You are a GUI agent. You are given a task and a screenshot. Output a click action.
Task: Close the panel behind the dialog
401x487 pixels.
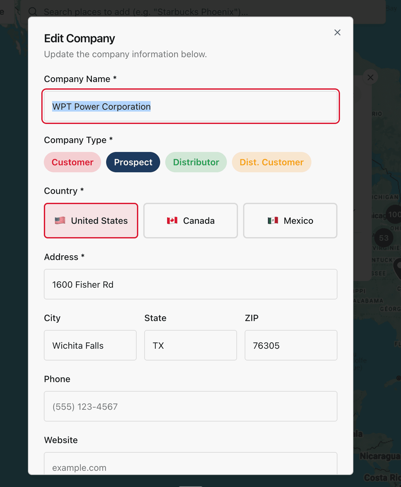(x=370, y=77)
